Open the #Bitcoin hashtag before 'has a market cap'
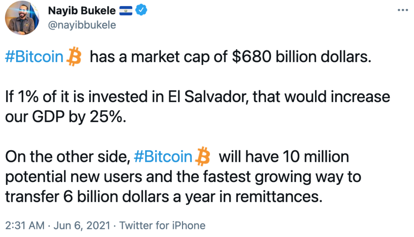The height and width of the screenshot is (237, 414). click(x=34, y=57)
